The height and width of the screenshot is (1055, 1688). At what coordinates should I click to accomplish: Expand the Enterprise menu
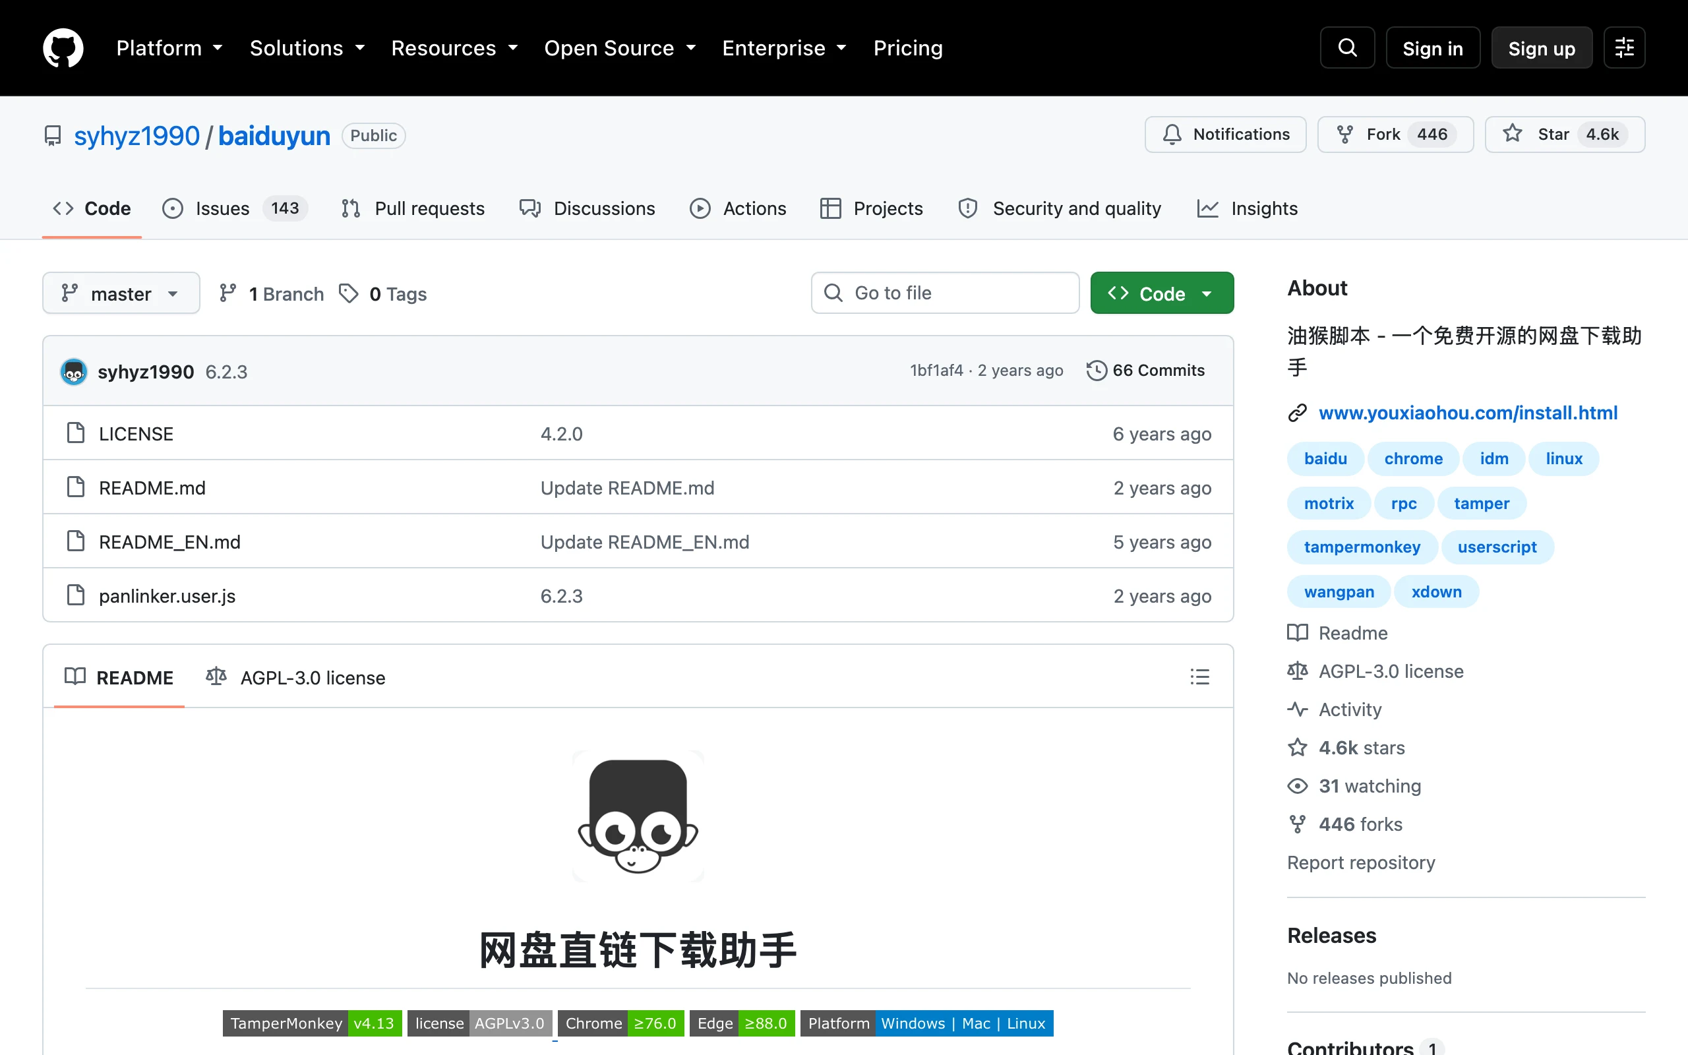785,47
